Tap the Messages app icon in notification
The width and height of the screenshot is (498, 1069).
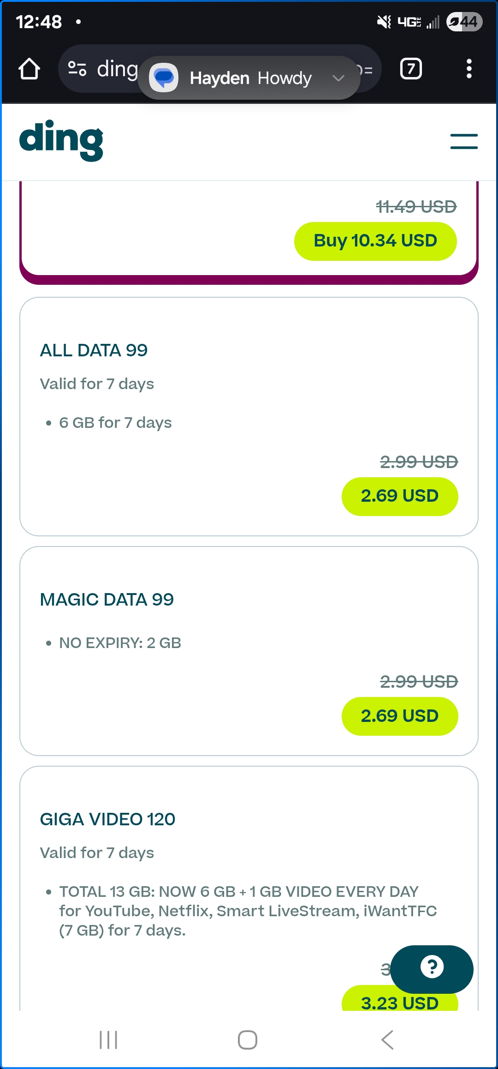(164, 78)
